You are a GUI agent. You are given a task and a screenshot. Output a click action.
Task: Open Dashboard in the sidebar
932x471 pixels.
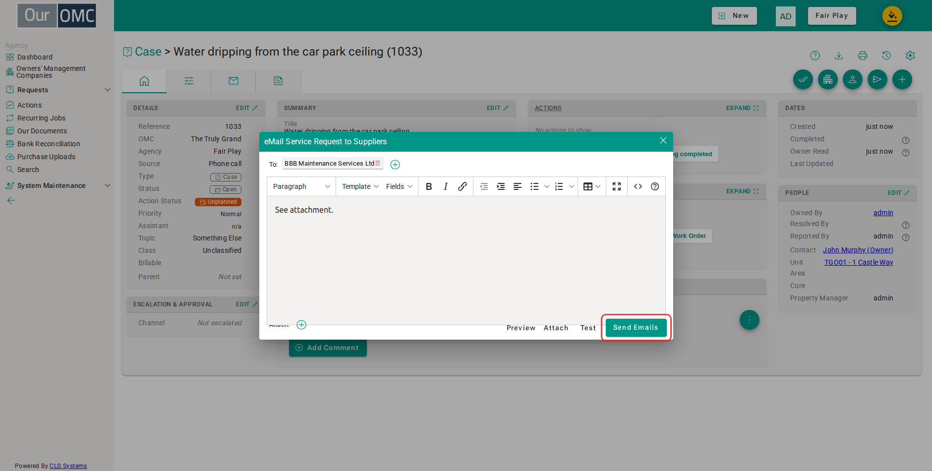(x=35, y=57)
